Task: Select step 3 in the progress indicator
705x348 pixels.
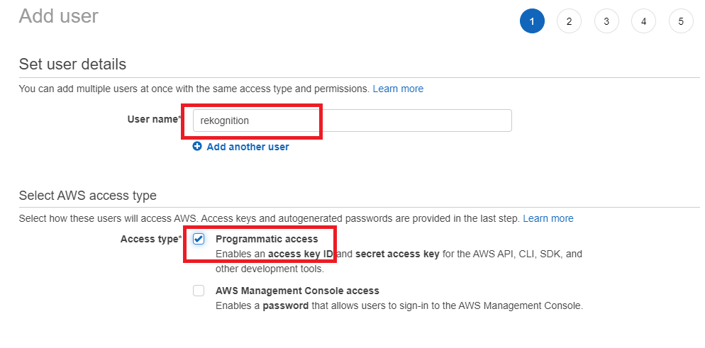Action: [x=606, y=21]
